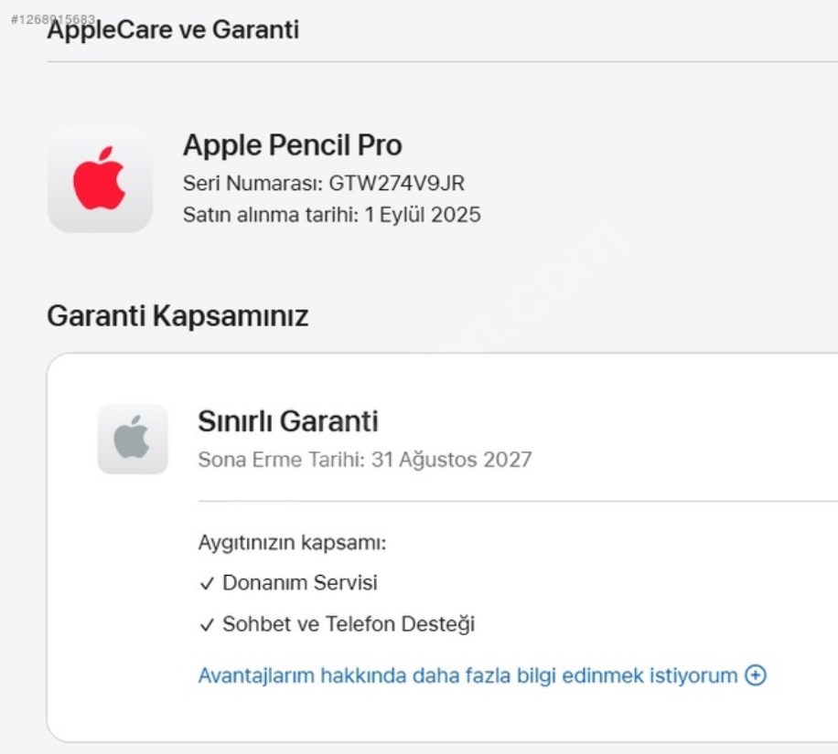Click the Satın alınma tarihi label

tap(269, 215)
